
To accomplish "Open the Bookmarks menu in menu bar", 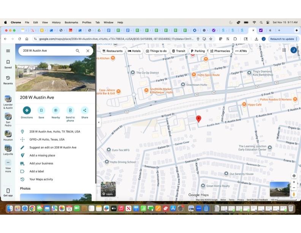I will pyautogui.click(x=71, y=22).
